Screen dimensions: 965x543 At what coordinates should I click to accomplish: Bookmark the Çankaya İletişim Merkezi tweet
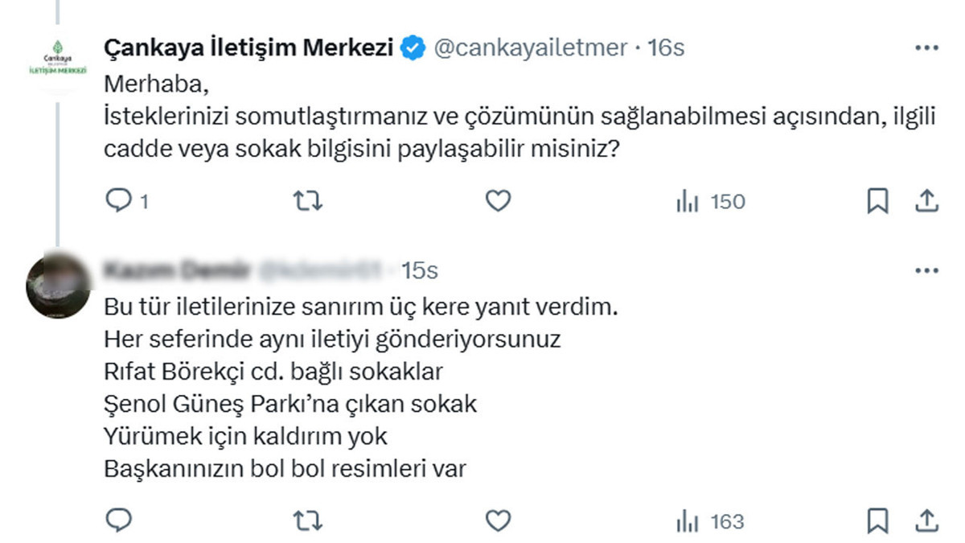coord(877,201)
